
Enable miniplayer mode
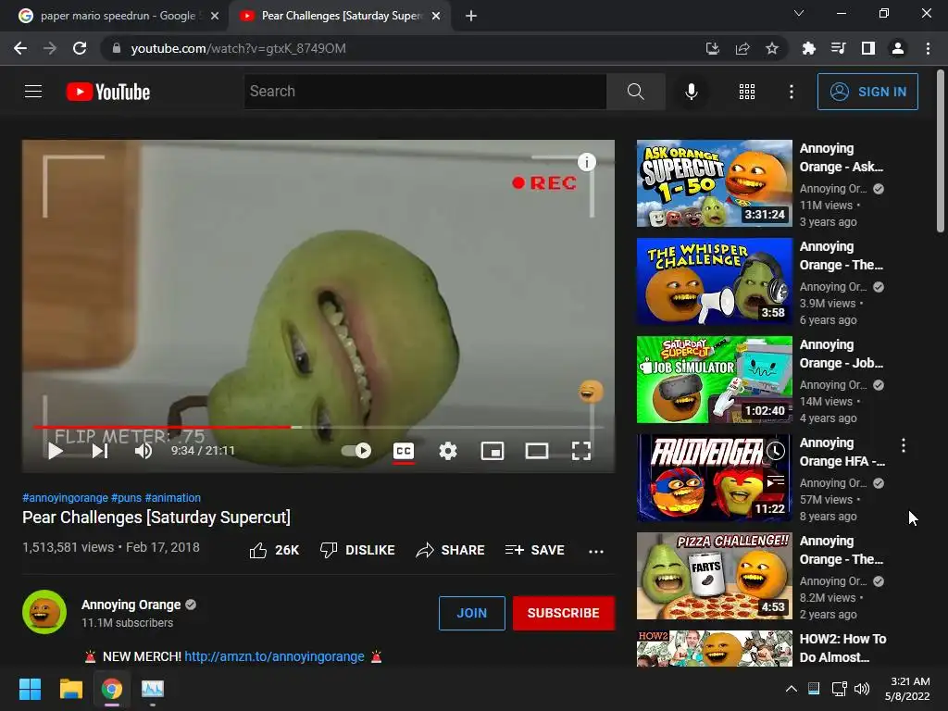[493, 451]
